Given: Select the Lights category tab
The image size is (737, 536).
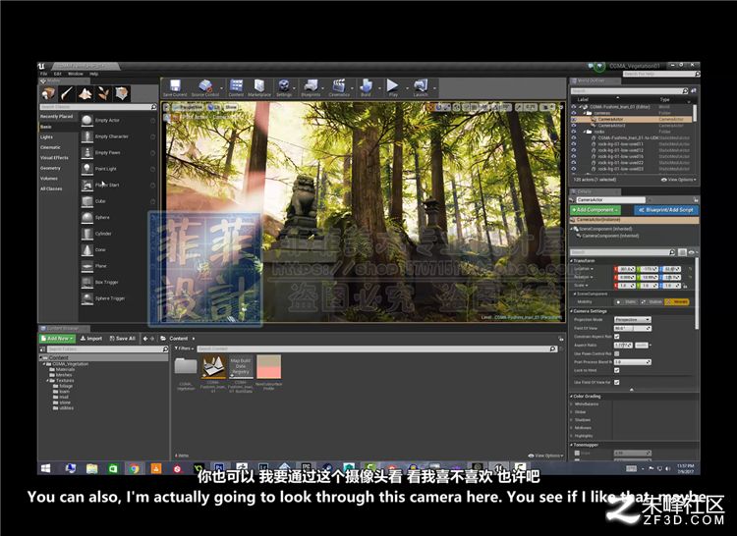Looking at the screenshot, I should point(58,137).
